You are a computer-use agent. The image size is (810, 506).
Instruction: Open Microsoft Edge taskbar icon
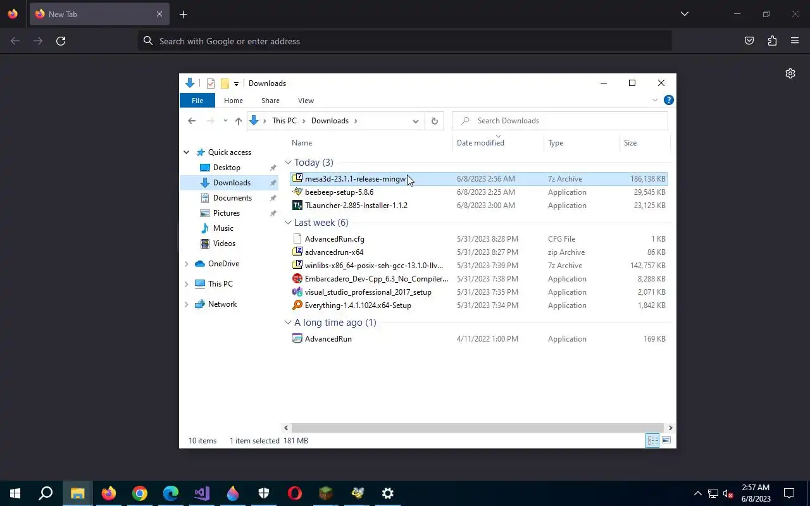(x=171, y=493)
